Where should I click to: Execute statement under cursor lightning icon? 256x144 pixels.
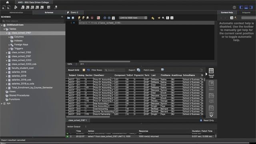(x=84, y=18)
